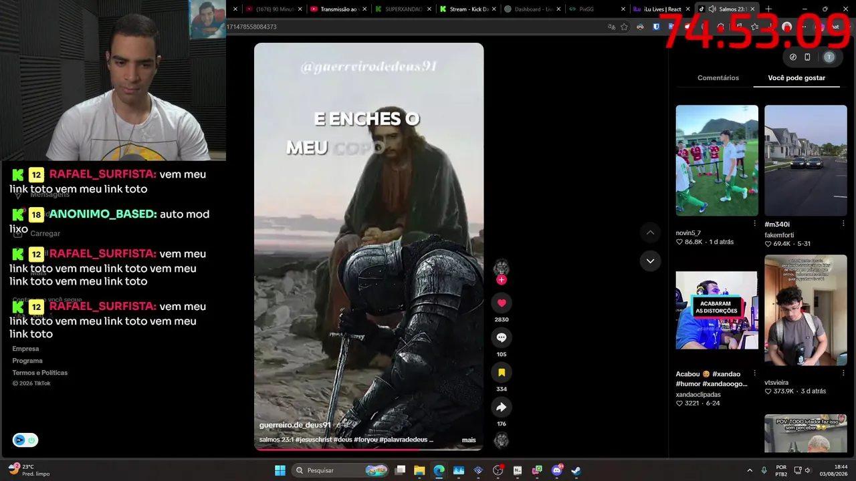Open the spinning sound disc avatar
The height and width of the screenshot is (481, 856).
point(502,440)
